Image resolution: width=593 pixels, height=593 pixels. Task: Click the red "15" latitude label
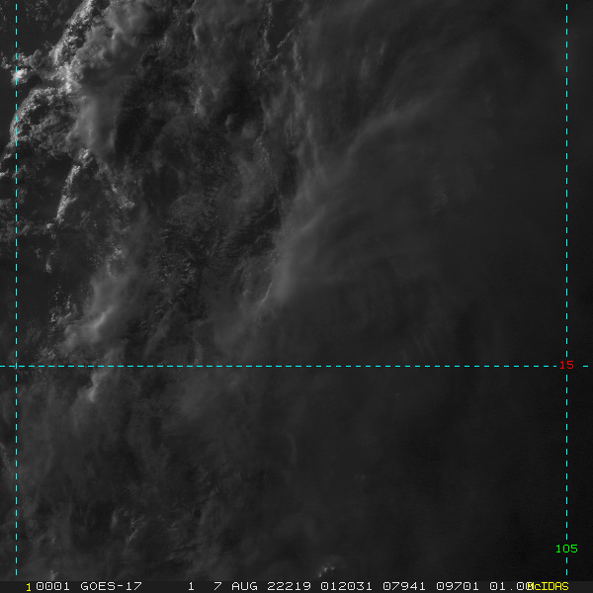tap(566, 365)
